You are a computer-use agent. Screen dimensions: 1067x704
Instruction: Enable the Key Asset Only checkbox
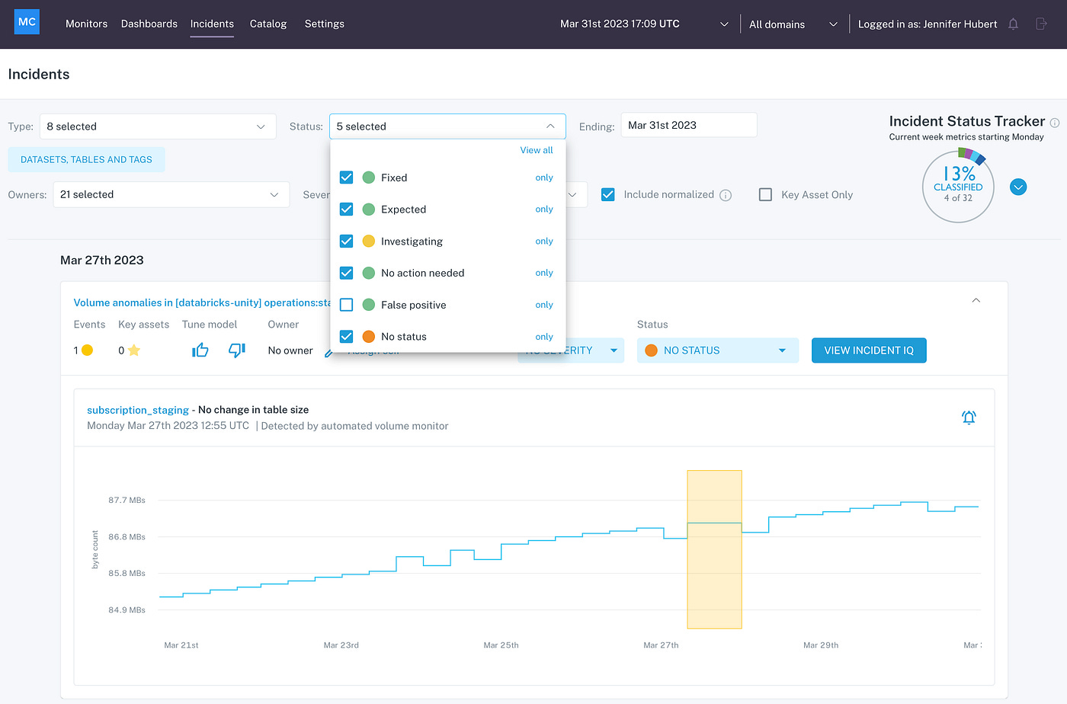(x=765, y=194)
